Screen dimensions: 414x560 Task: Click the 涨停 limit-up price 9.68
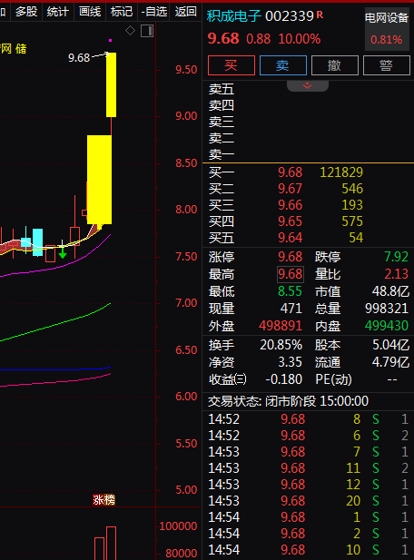290,257
